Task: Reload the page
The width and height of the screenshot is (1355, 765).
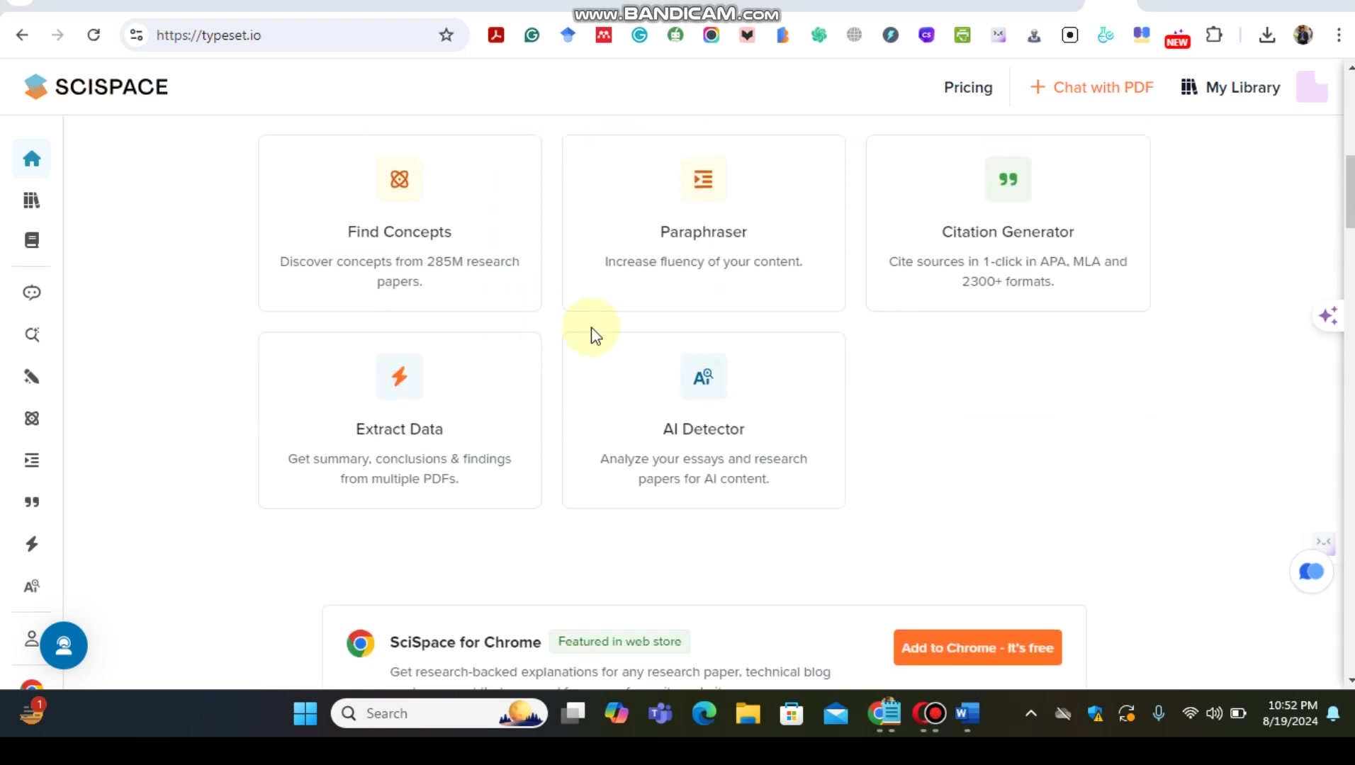Action: pyautogui.click(x=94, y=35)
